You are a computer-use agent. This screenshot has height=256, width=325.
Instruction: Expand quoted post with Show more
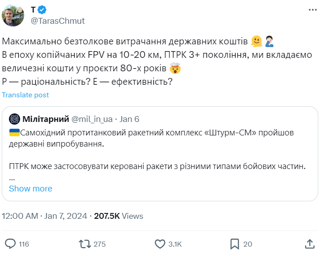tap(30, 189)
